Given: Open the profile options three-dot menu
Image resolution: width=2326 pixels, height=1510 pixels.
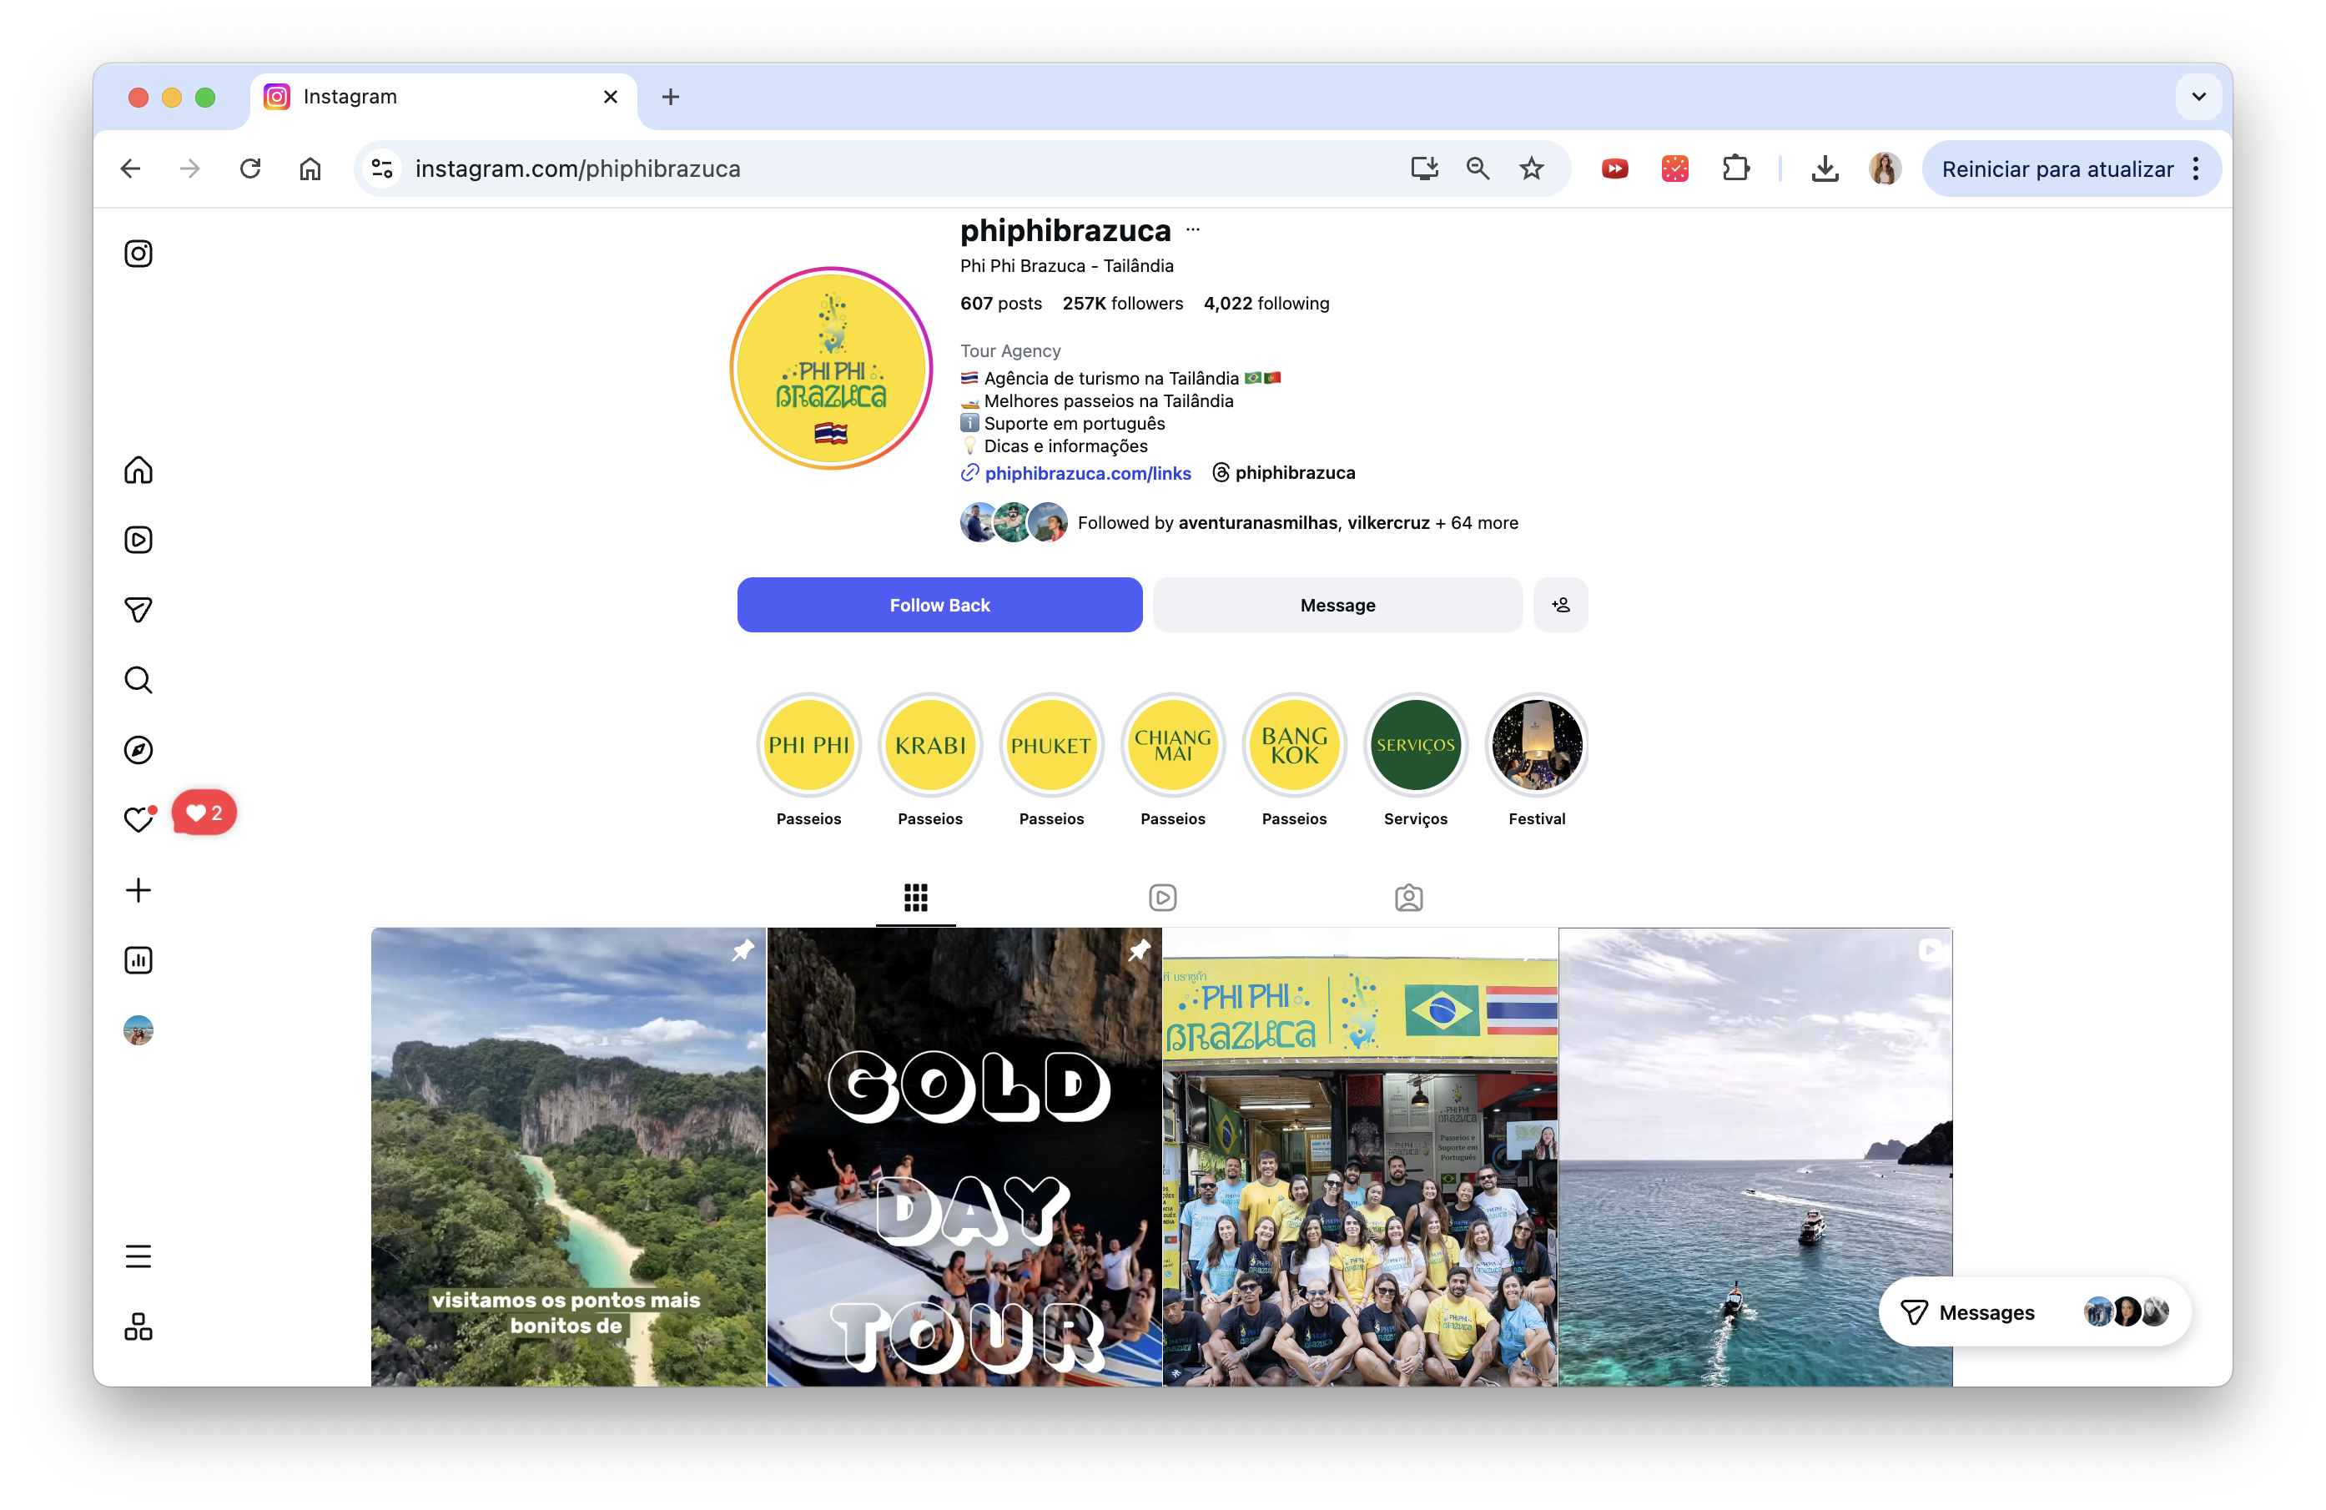Looking at the screenshot, I should [x=1192, y=230].
